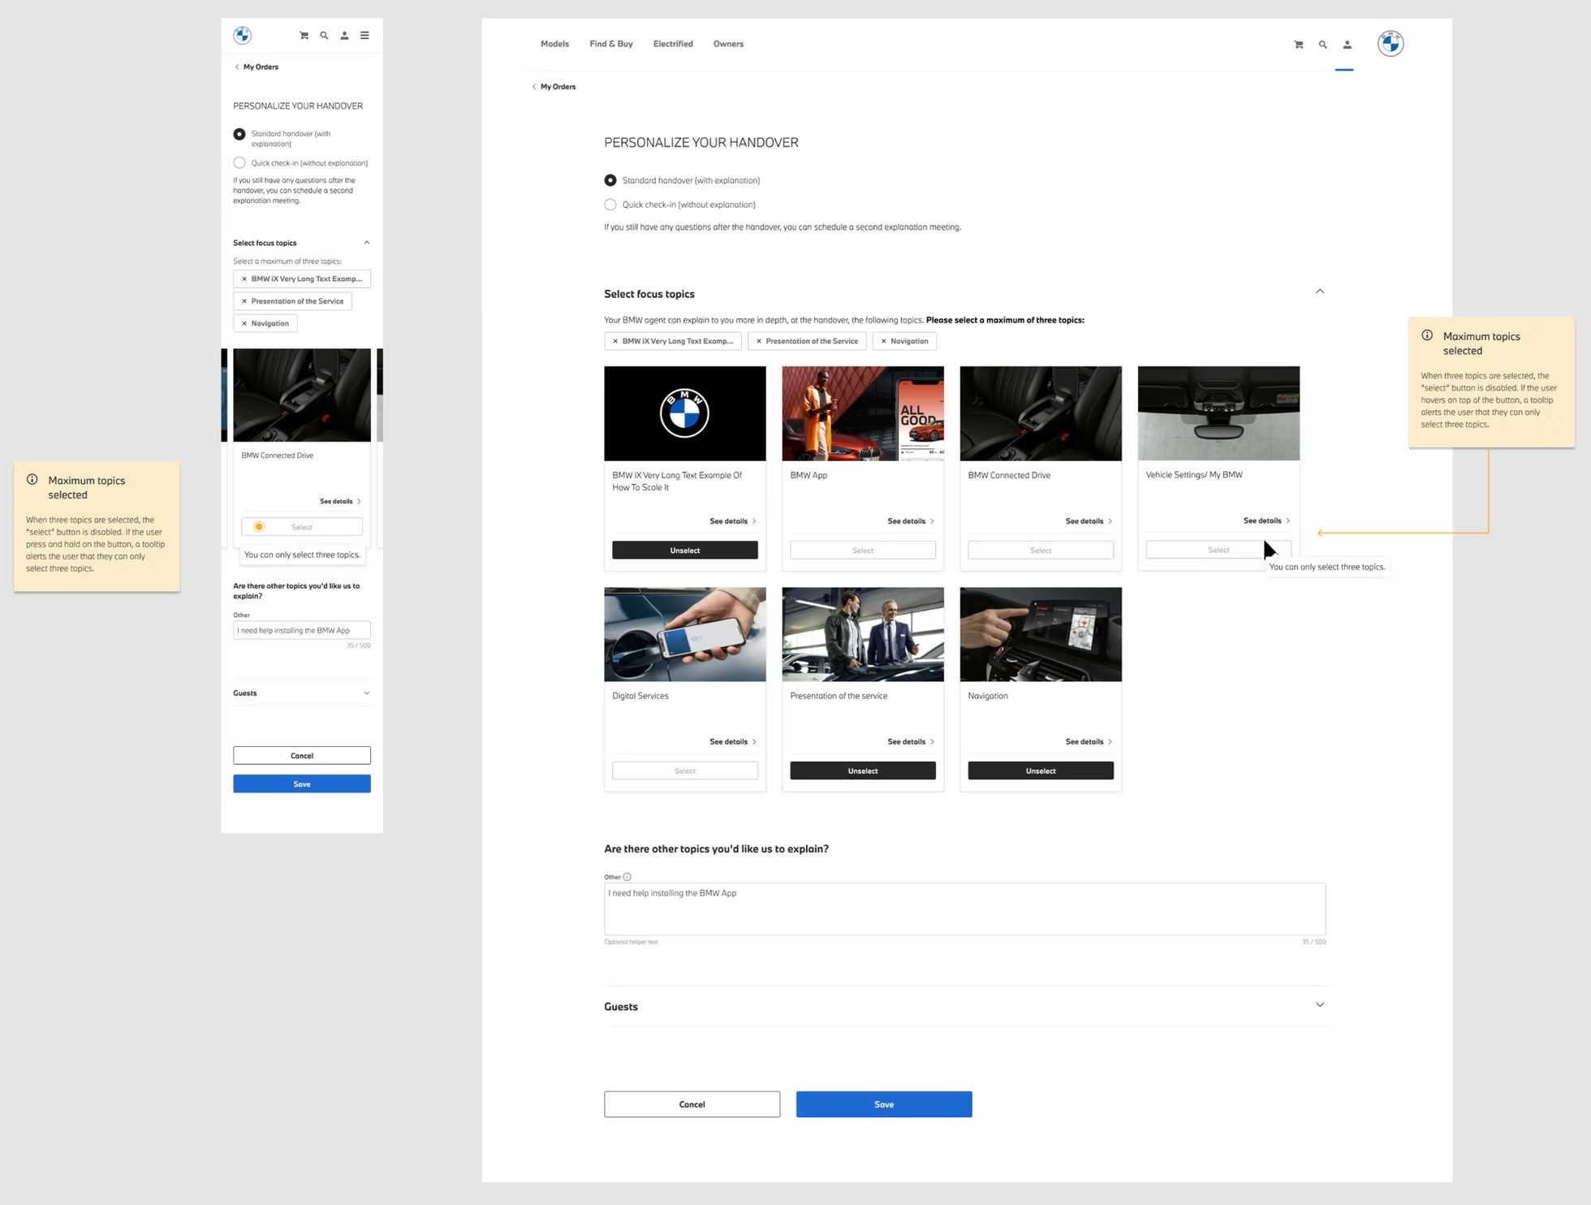Select Quick check-in radio in desktop view
1591x1205 pixels.
[610, 205]
